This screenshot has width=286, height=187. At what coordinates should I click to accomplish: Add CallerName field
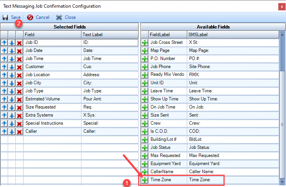[145, 172]
